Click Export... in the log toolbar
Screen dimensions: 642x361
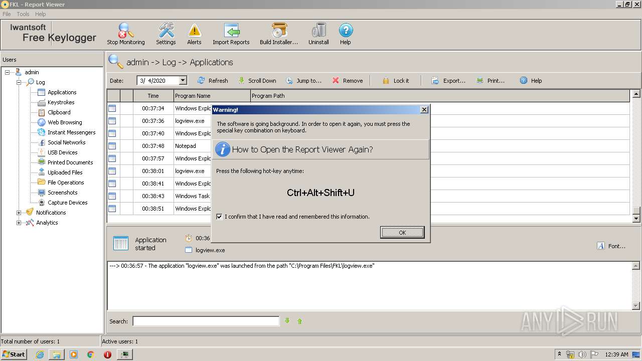tap(448, 80)
